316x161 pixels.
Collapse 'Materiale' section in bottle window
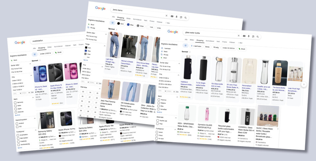click(x=176, y=118)
